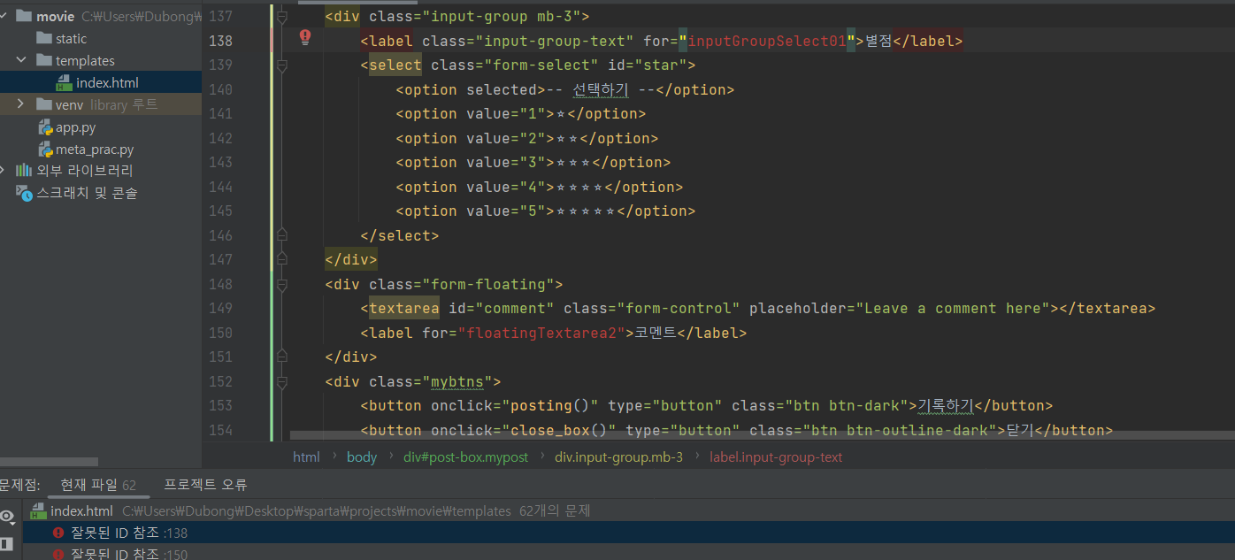This screenshot has height=560, width=1235.
Task: Click the div#post-box.mypost breadcrumb
Action: point(465,457)
